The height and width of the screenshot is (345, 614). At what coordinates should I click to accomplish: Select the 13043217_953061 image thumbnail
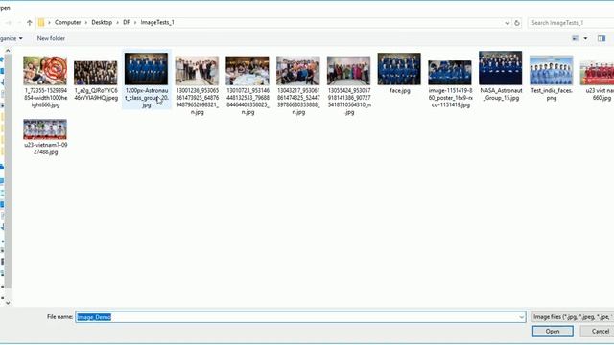pyautogui.click(x=298, y=70)
